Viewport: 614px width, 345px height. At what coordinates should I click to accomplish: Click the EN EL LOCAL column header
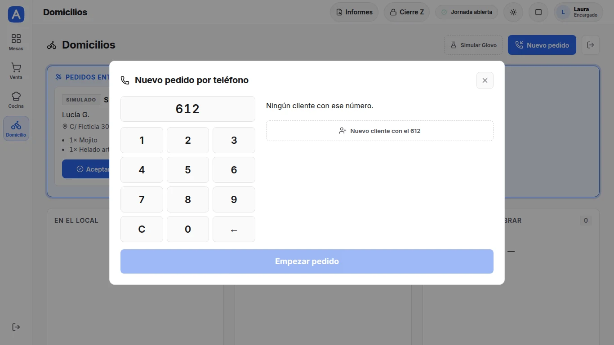[76, 221]
